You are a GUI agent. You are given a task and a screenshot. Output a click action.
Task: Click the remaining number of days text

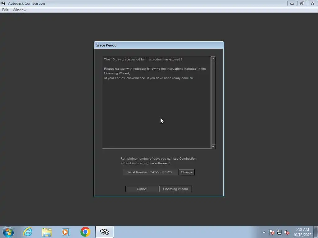(158, 161)
